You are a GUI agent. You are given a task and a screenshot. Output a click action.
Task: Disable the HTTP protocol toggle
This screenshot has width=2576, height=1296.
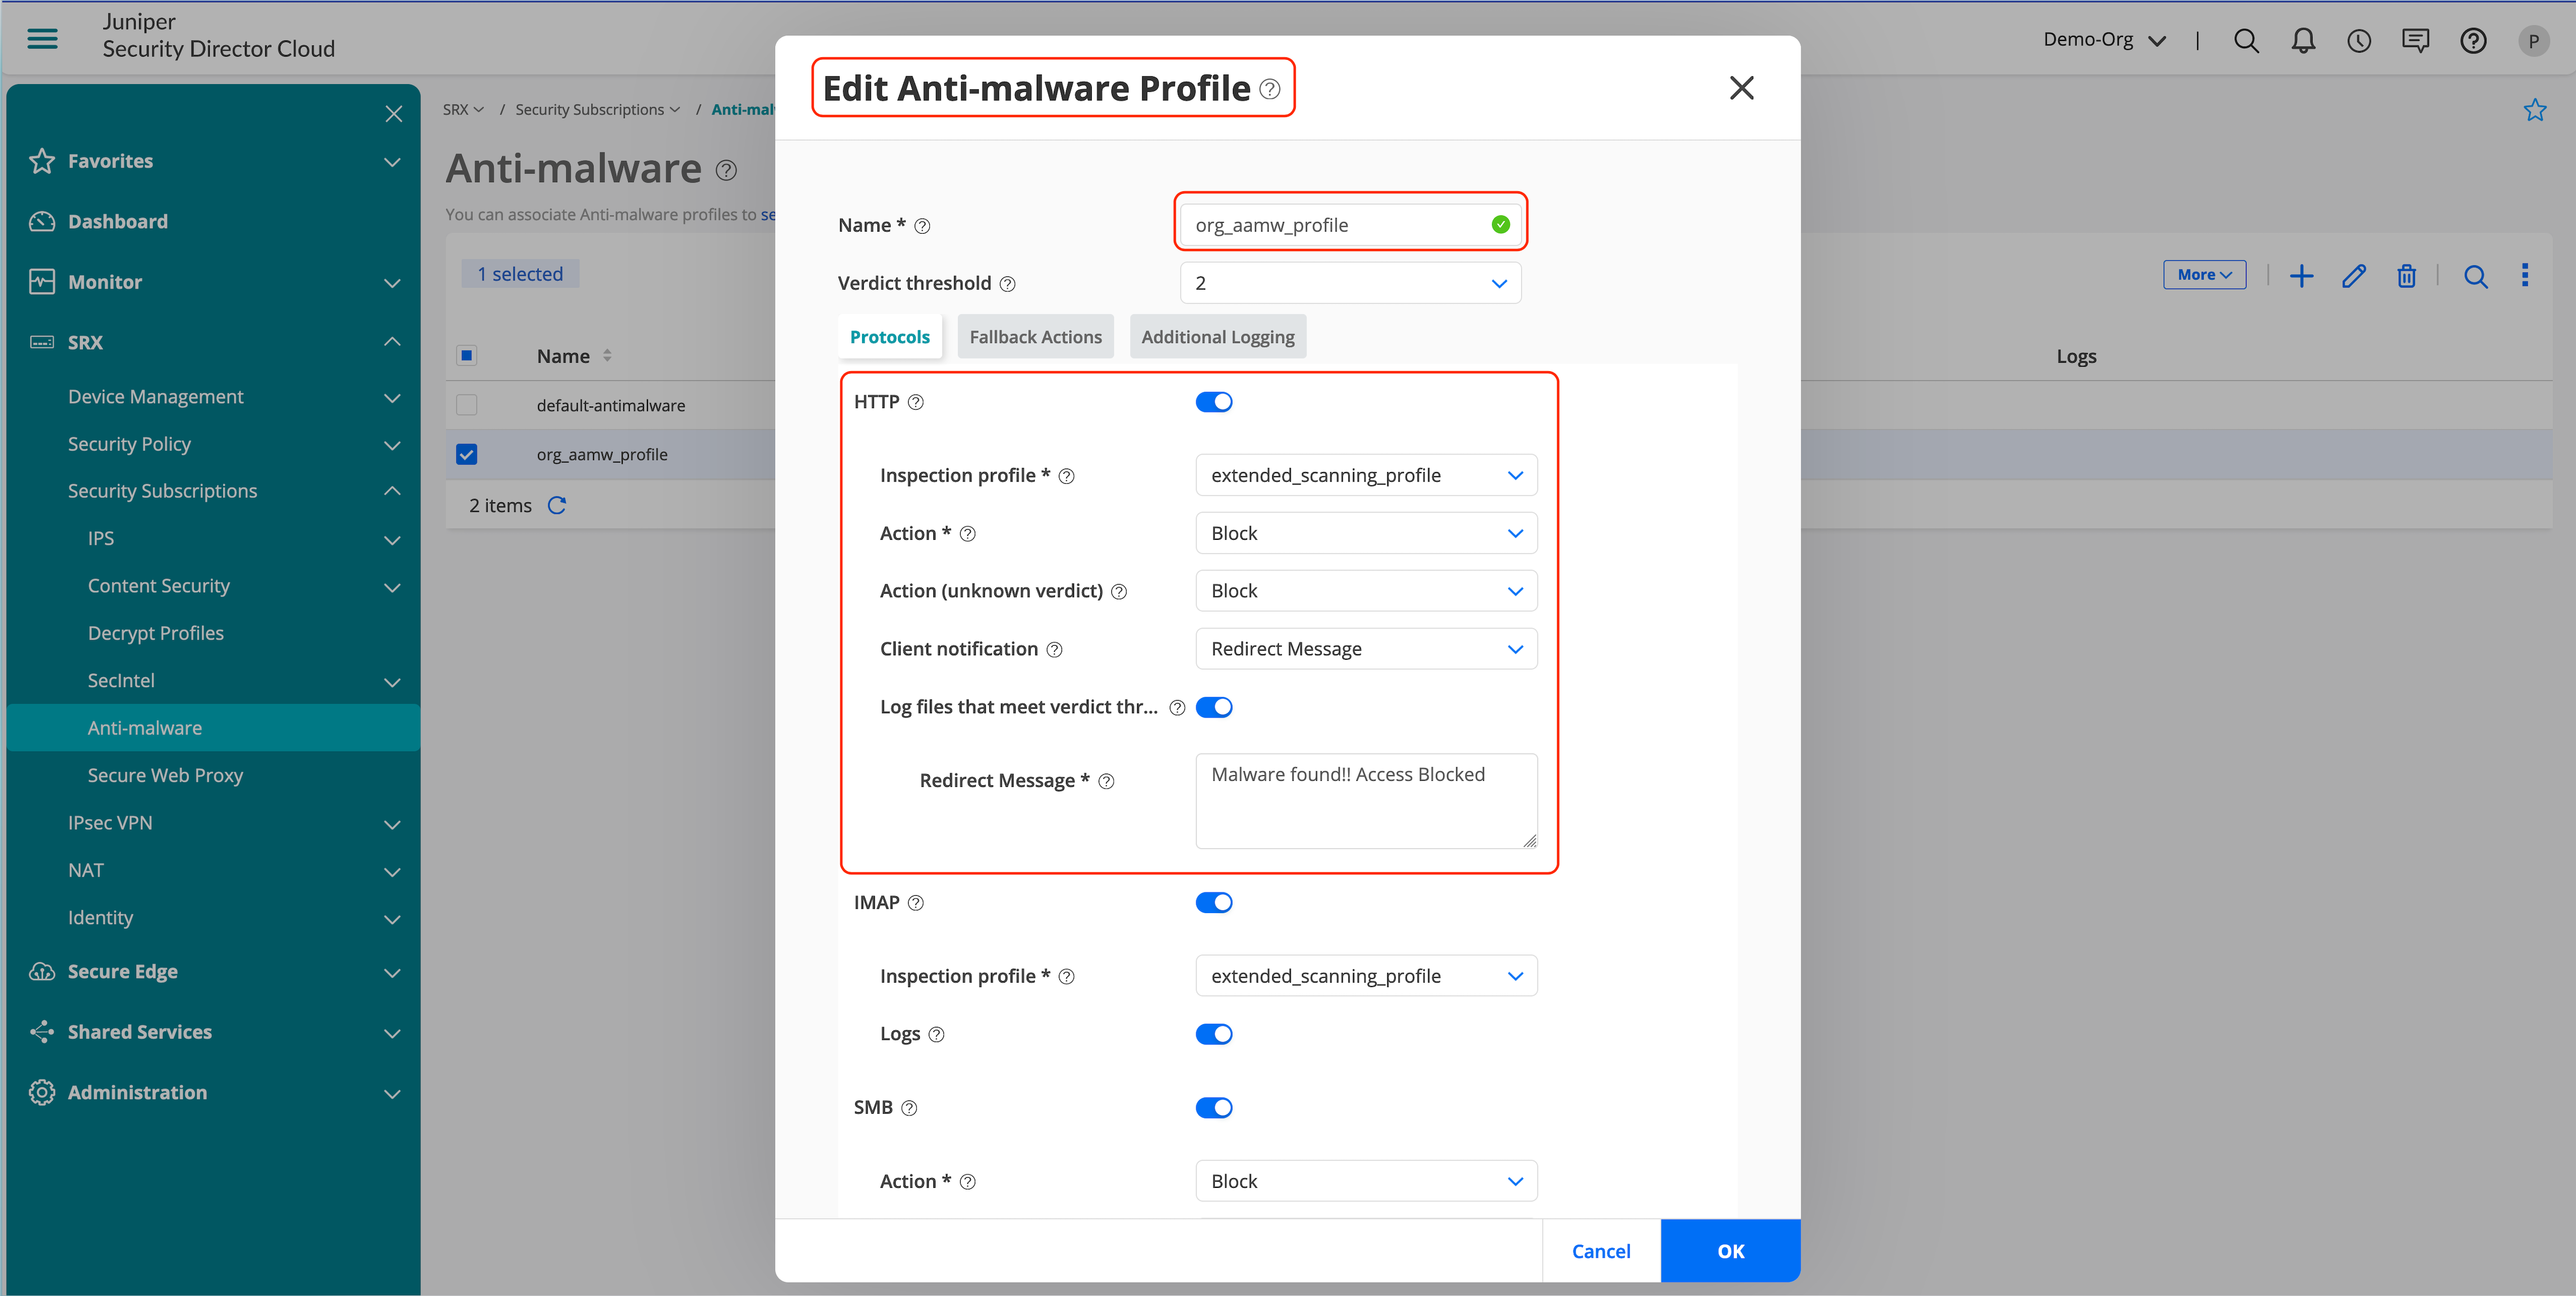[1214, 402]
